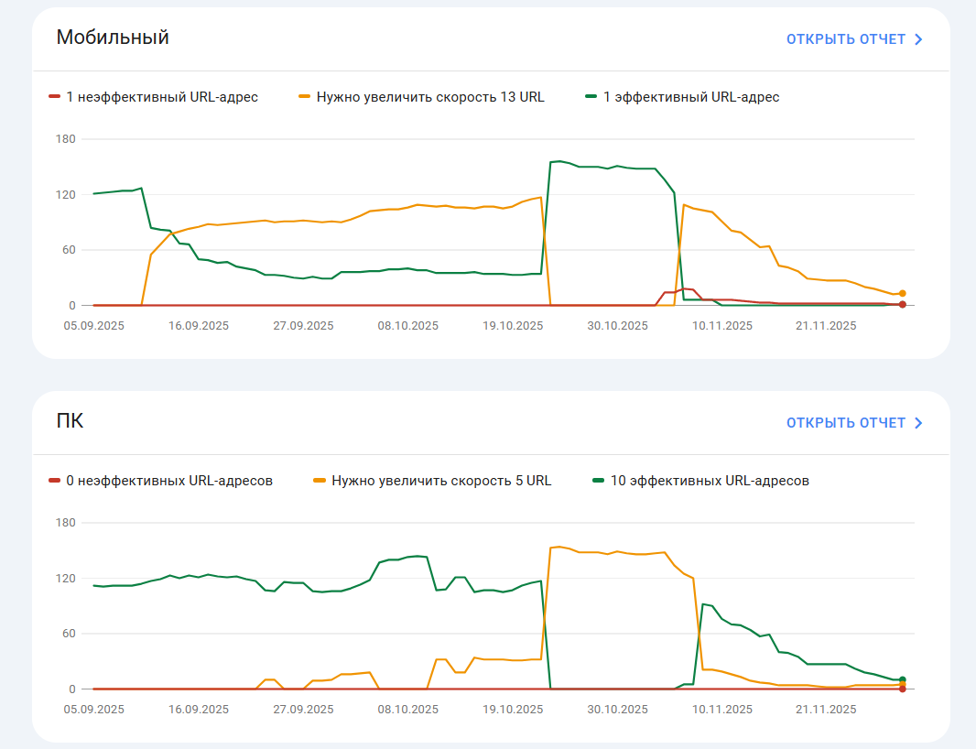
Task: Select the Мобильный card heading
Action: tap(113, 38)
